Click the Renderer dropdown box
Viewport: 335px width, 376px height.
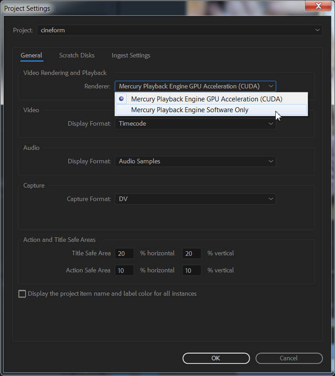[195, 86]
